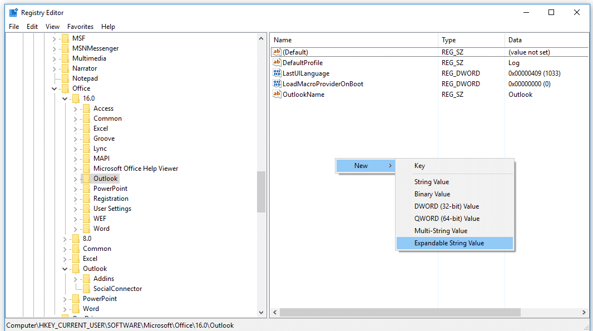Open the View menu

[52, 27]
